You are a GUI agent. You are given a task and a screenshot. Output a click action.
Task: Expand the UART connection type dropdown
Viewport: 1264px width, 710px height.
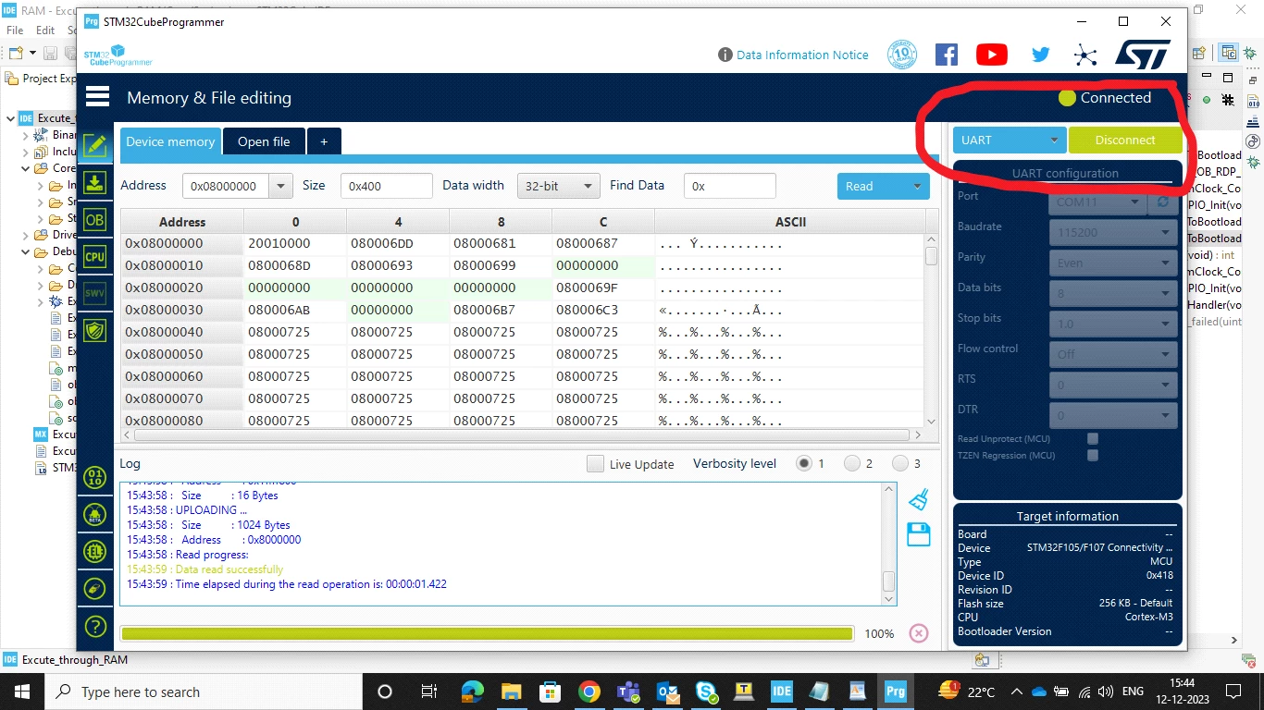coord(1010,141)
